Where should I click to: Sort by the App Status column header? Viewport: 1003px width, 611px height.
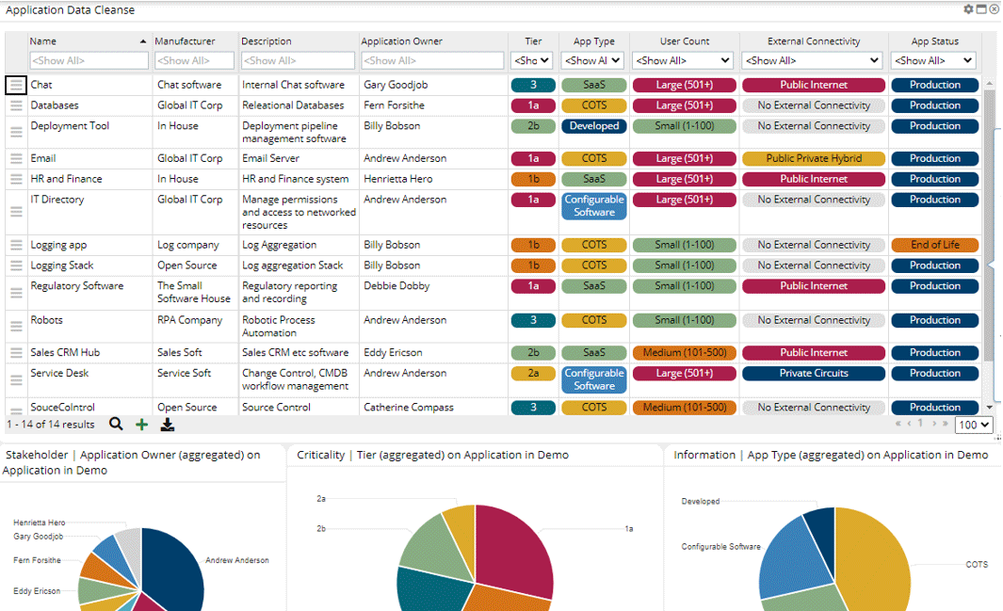(935, 40)
